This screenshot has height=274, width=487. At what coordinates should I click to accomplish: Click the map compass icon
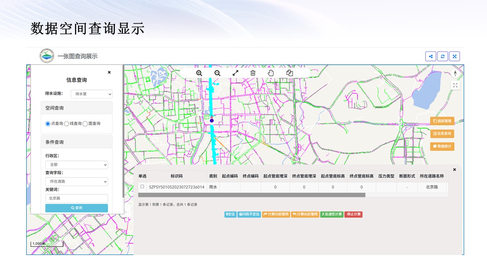pyautogui.click(x=455, y=73)
